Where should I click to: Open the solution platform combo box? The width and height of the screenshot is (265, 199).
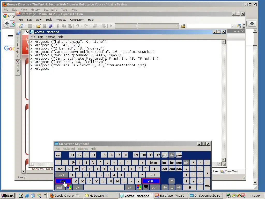tap(158, 26)
